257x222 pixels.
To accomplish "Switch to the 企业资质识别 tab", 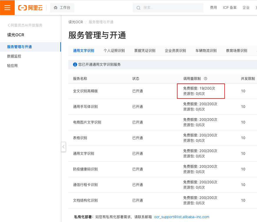I will [175, 51].
